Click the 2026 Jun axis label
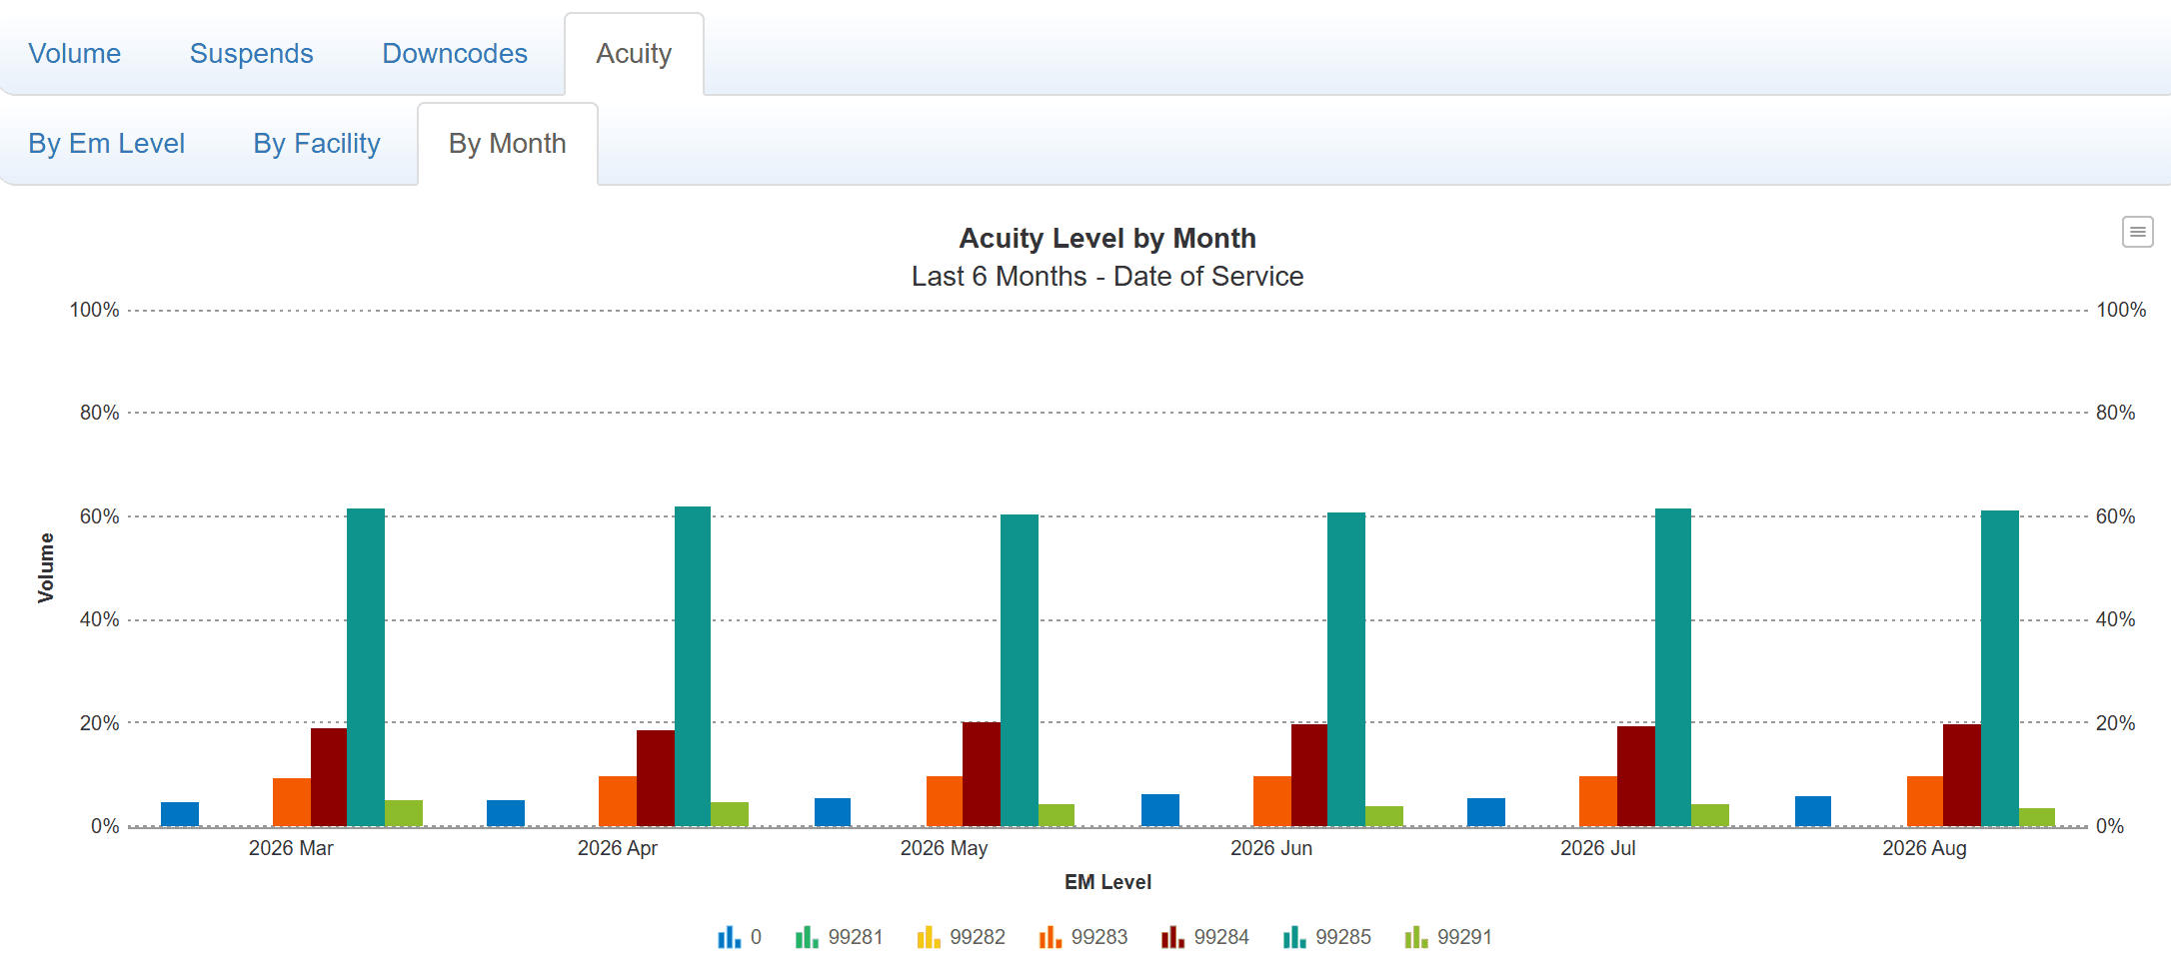The height and width of the screenshot is (973, 2171). (1271, 848)
